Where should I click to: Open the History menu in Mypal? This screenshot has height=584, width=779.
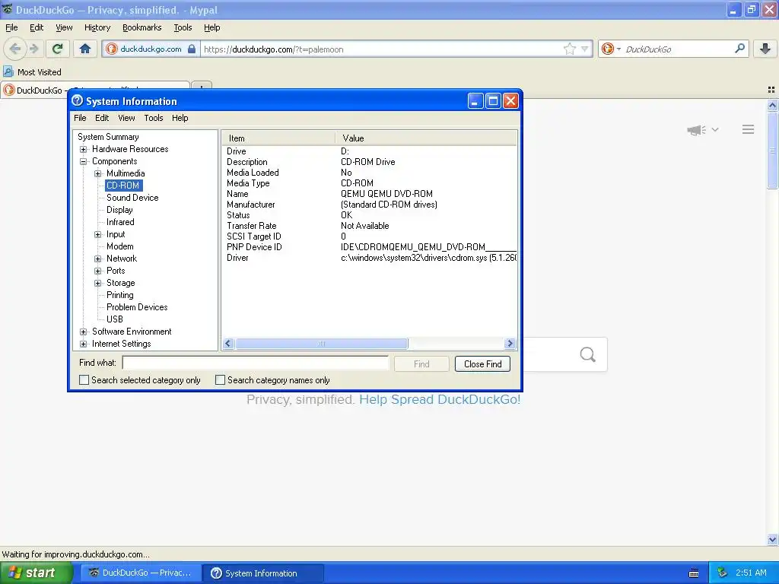point(97,27)
